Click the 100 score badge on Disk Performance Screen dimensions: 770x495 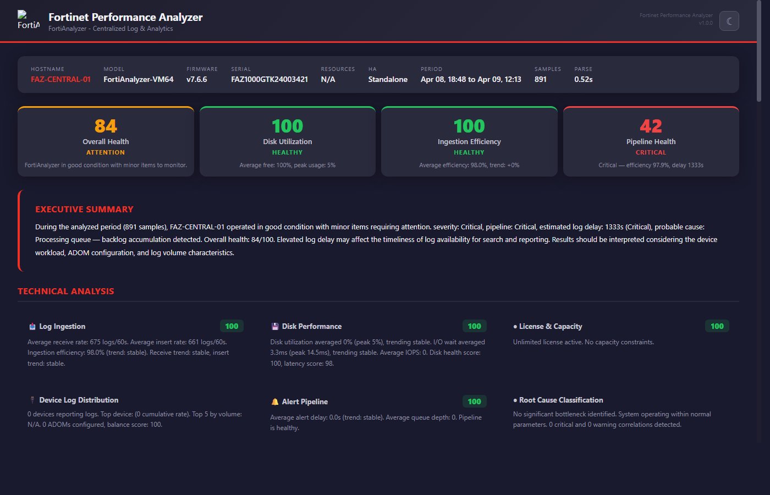pos(474,326)
